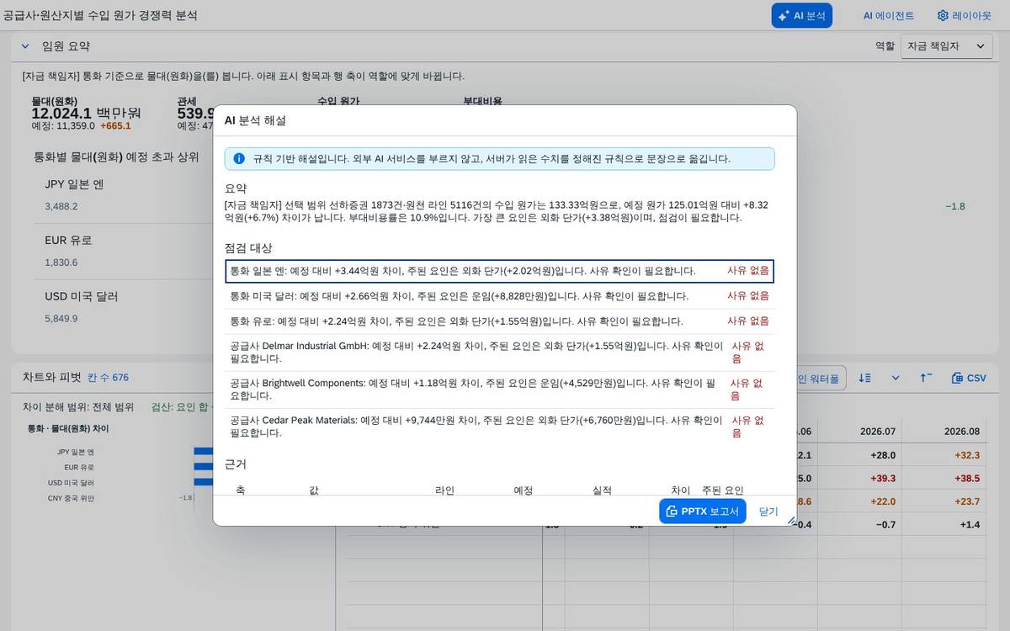Click the 주된 요인 column header in 근거
1010x631 pixels.
pos(722,490)
